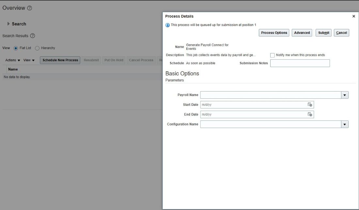The width and height of the screenshot is (359, 210).
Task: Close the Process Details dialog
Action: (353, 16)
